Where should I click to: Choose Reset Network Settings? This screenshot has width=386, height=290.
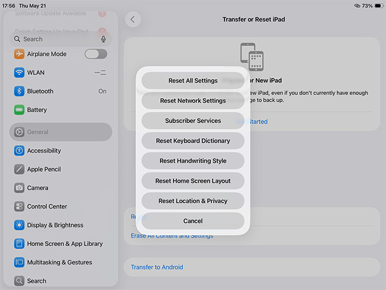[x=193, y=100]
